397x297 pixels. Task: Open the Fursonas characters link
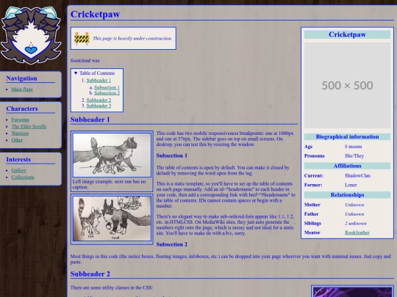pyautogui.click(x=21, y=120)
